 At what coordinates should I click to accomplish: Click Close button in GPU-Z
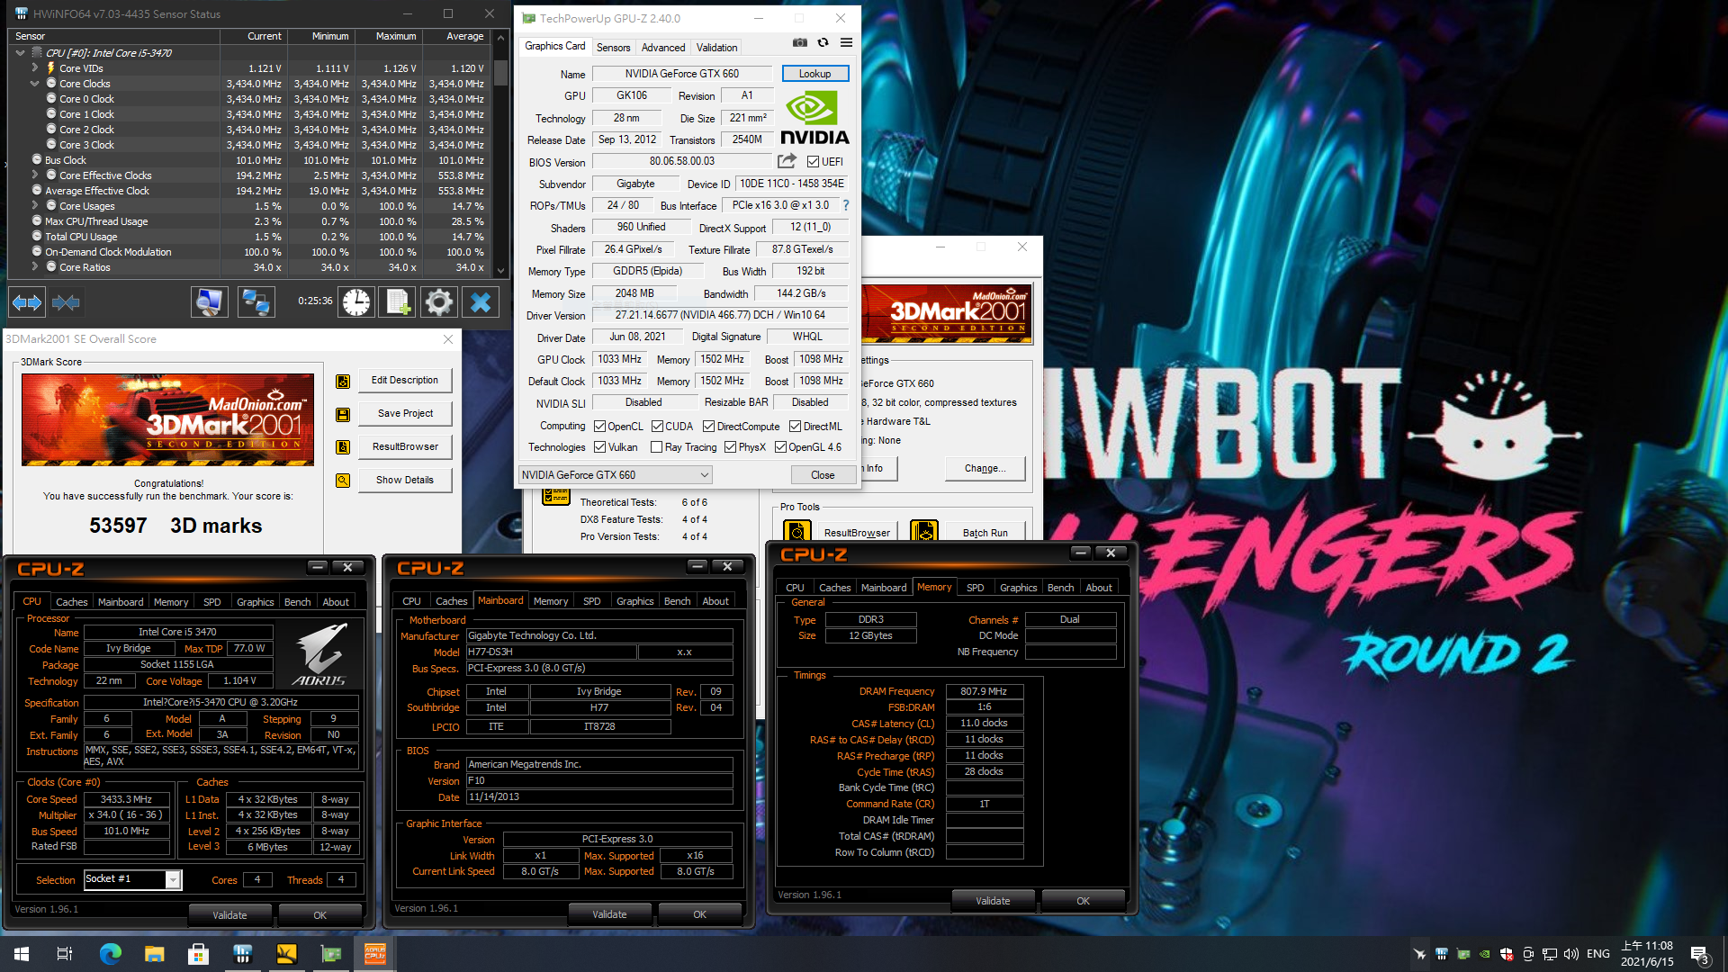tap(823, 474)
